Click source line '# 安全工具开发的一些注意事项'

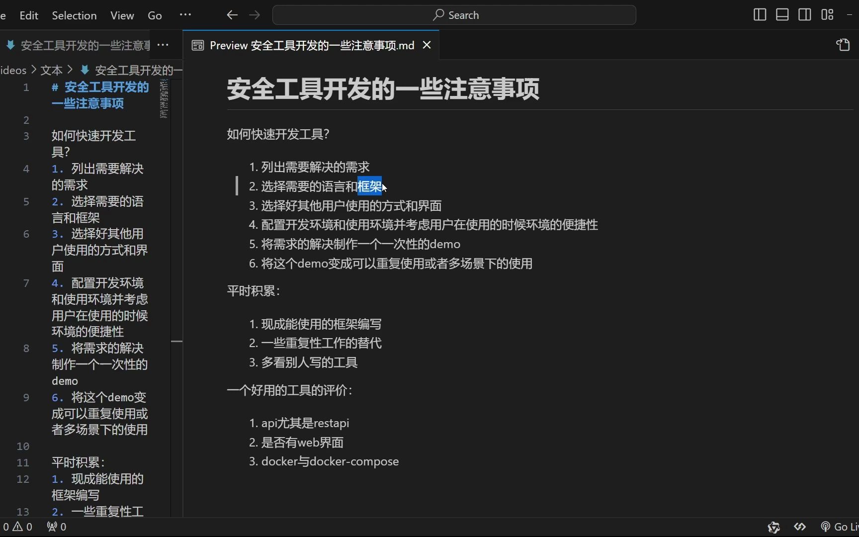click(100, 95)
